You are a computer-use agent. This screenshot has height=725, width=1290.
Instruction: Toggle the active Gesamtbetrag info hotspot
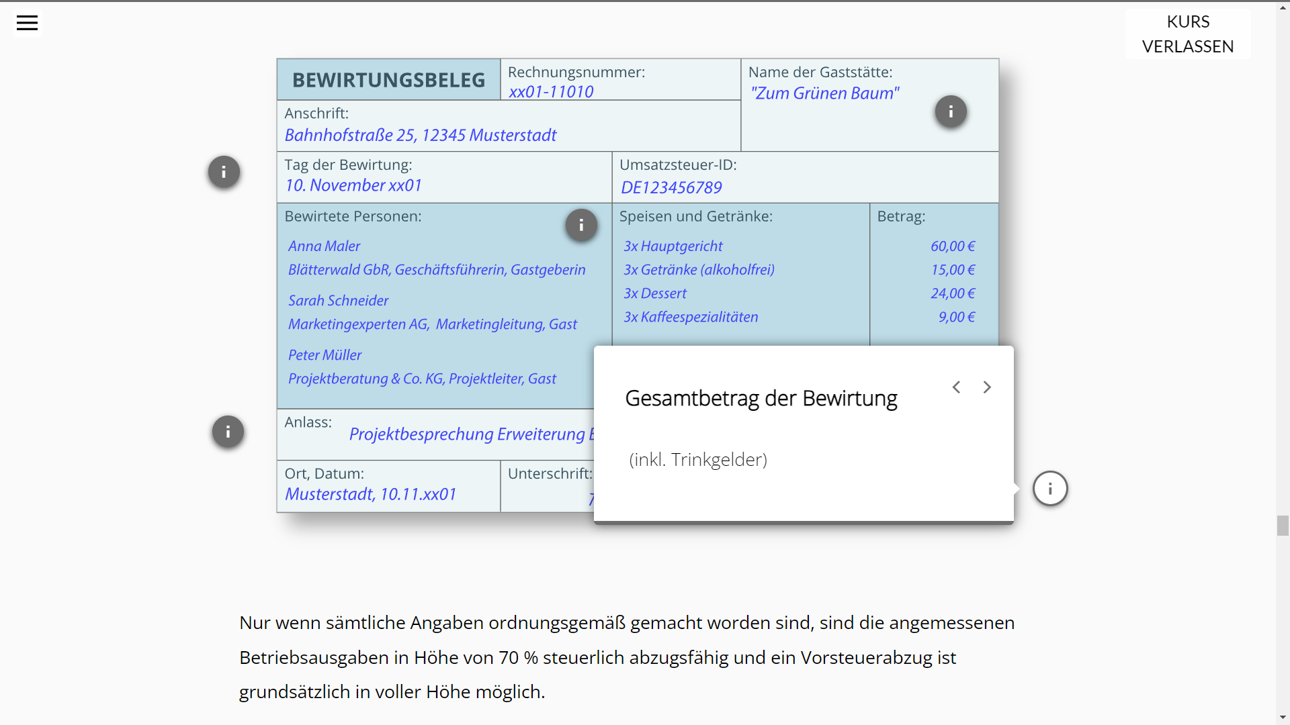point(1050,489)
